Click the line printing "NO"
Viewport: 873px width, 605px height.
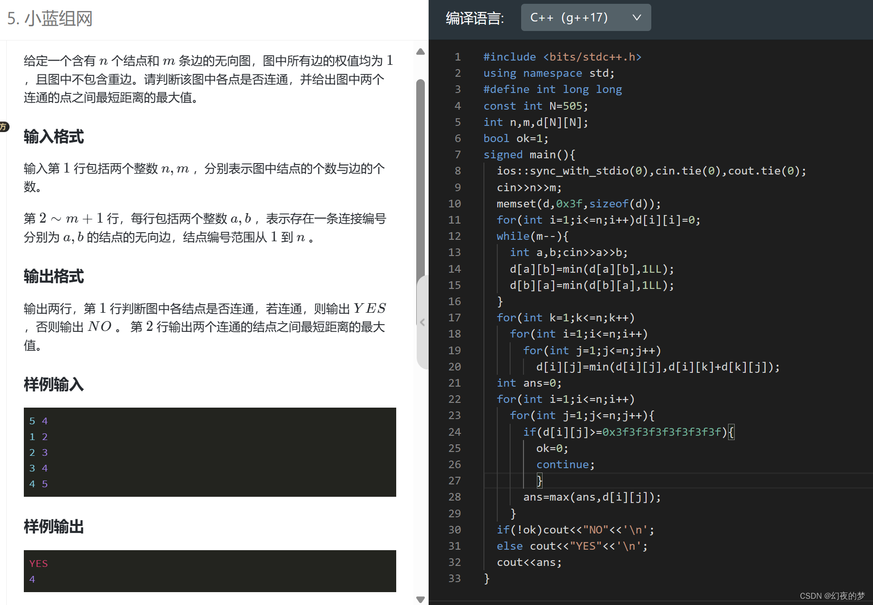(575, 530)
